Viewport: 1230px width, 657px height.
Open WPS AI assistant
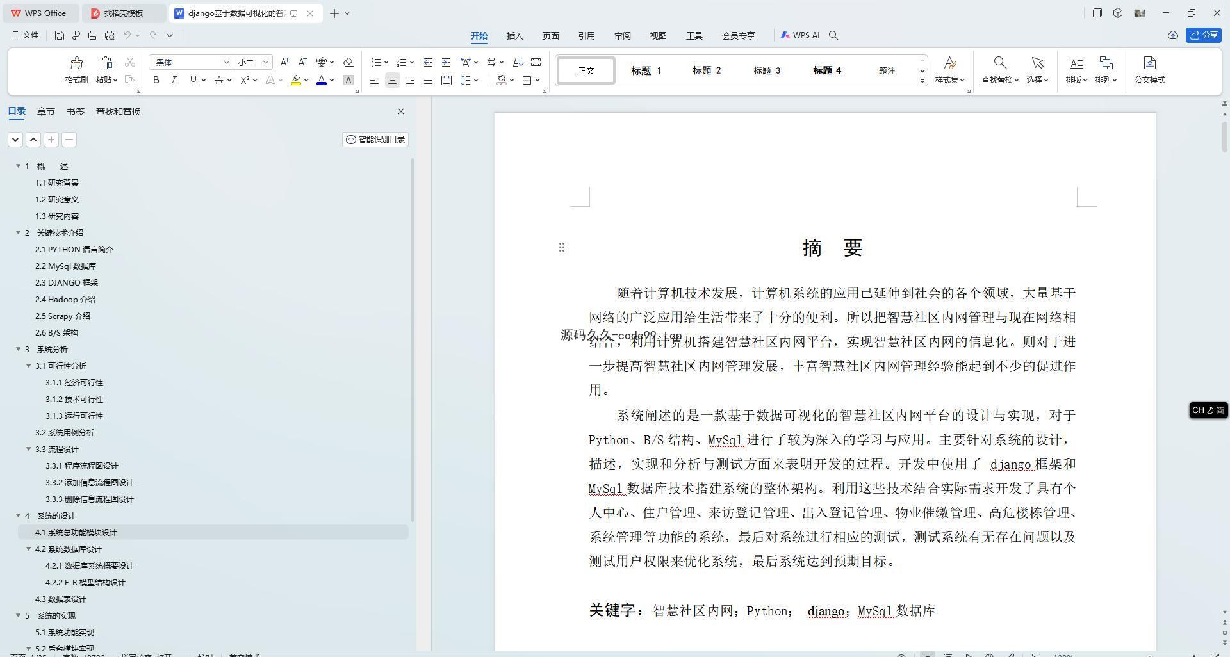point(800,35)
